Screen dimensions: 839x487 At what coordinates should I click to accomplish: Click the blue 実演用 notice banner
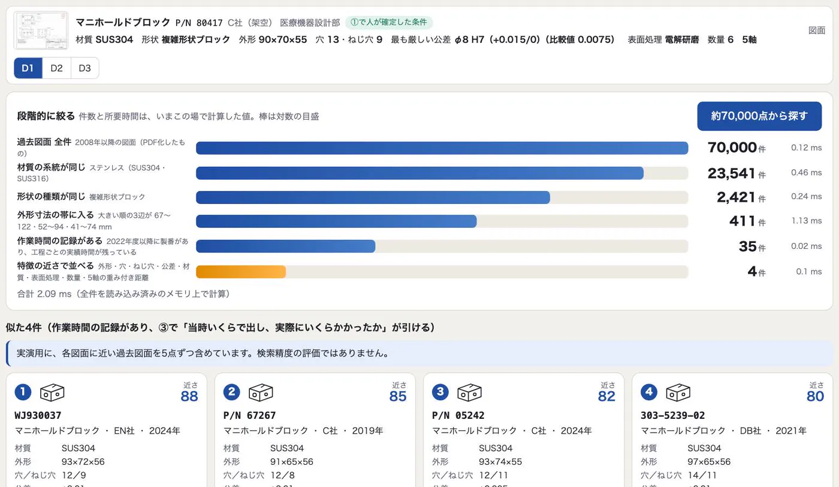[x=419, y=353]
